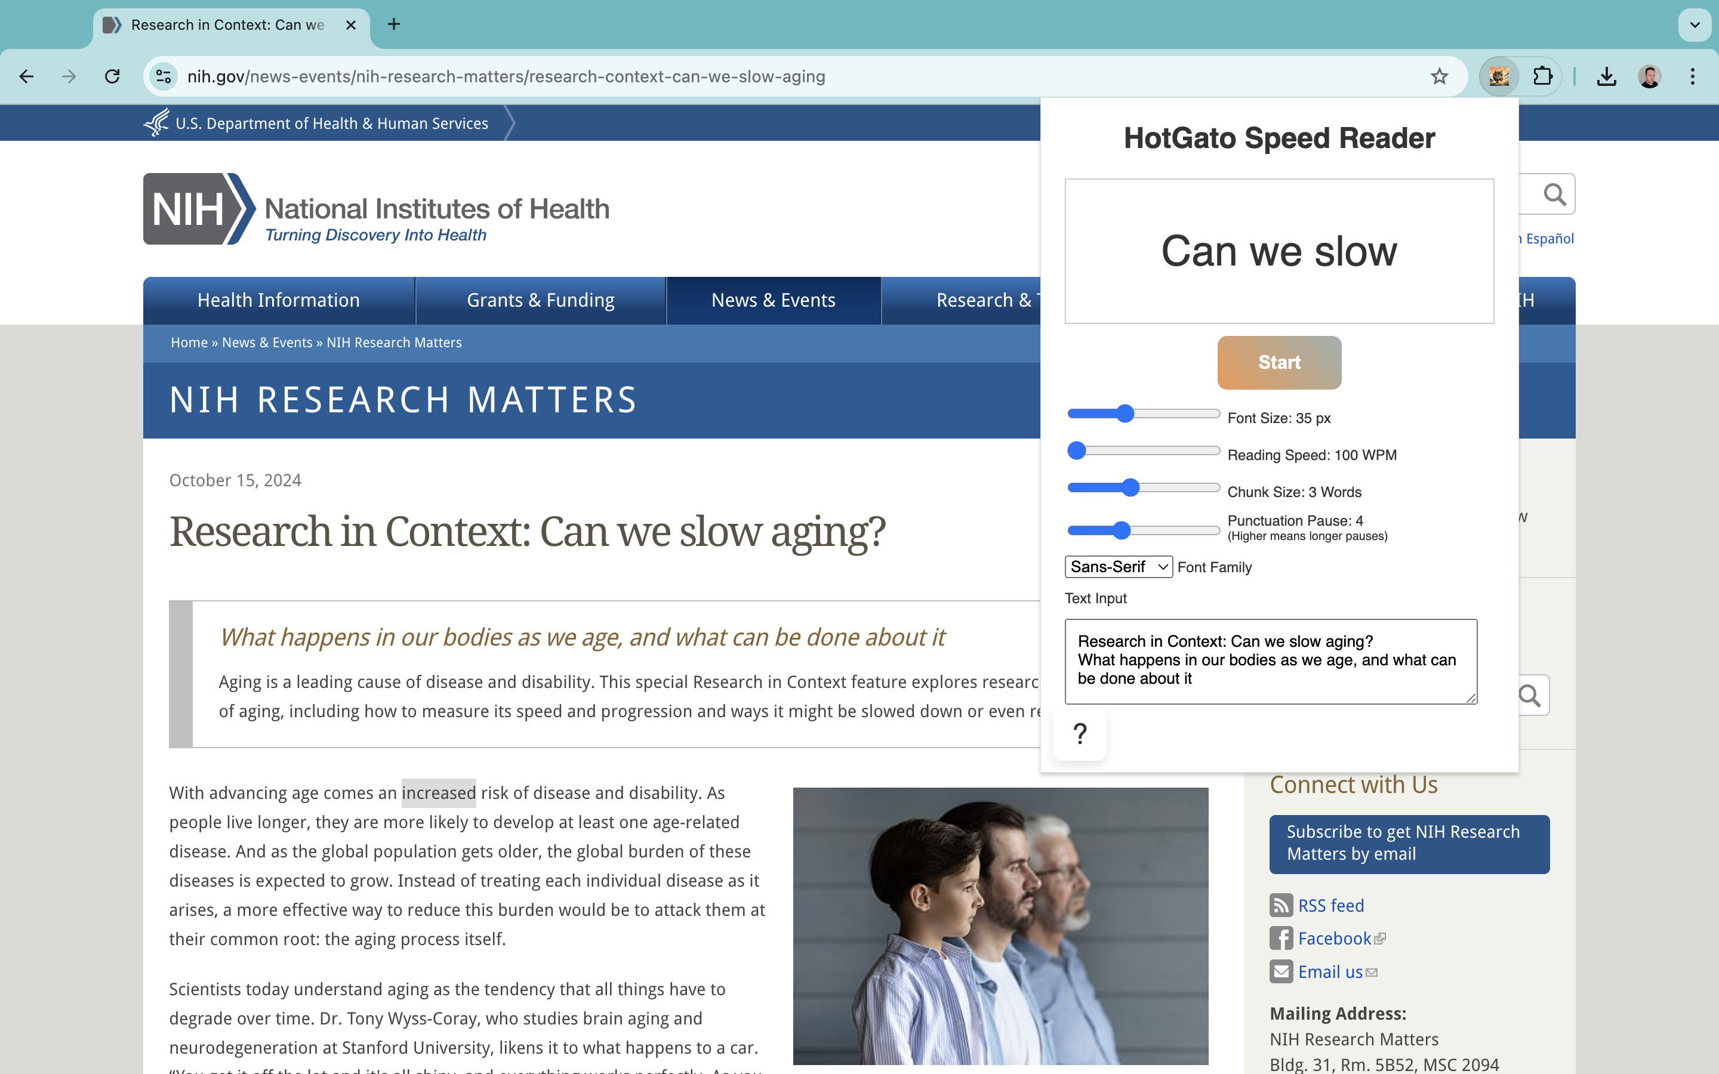Click the Reading Speed: 100 WPM label
The height and width of the screenshot is (1074, 1719).
click(1312, 455)
